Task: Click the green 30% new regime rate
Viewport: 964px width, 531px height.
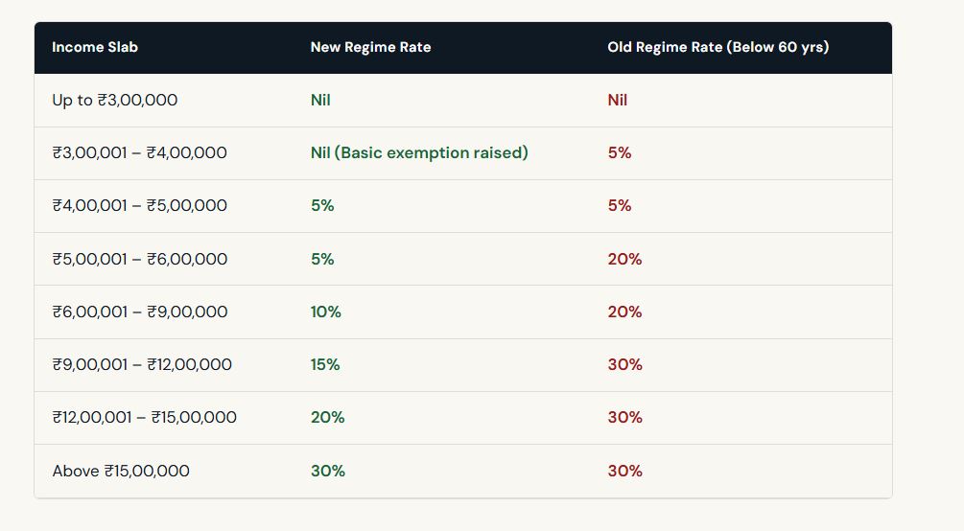Action: [x=327, y=471]
